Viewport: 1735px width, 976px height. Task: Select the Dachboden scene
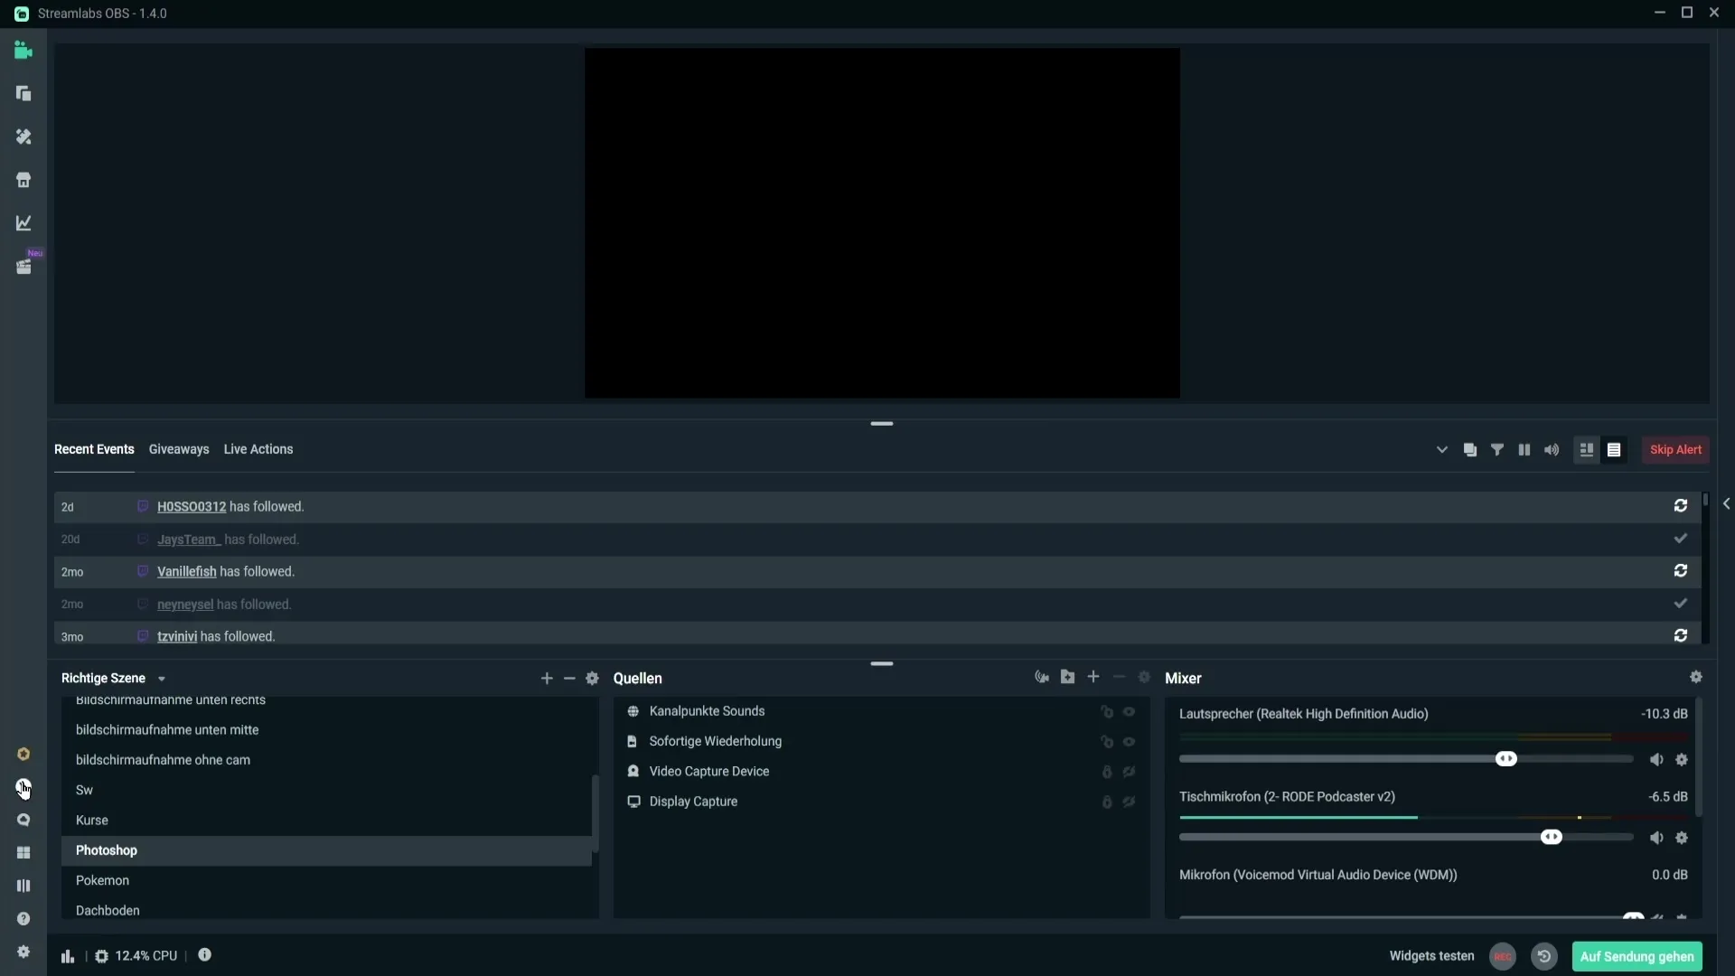[326, 908]
